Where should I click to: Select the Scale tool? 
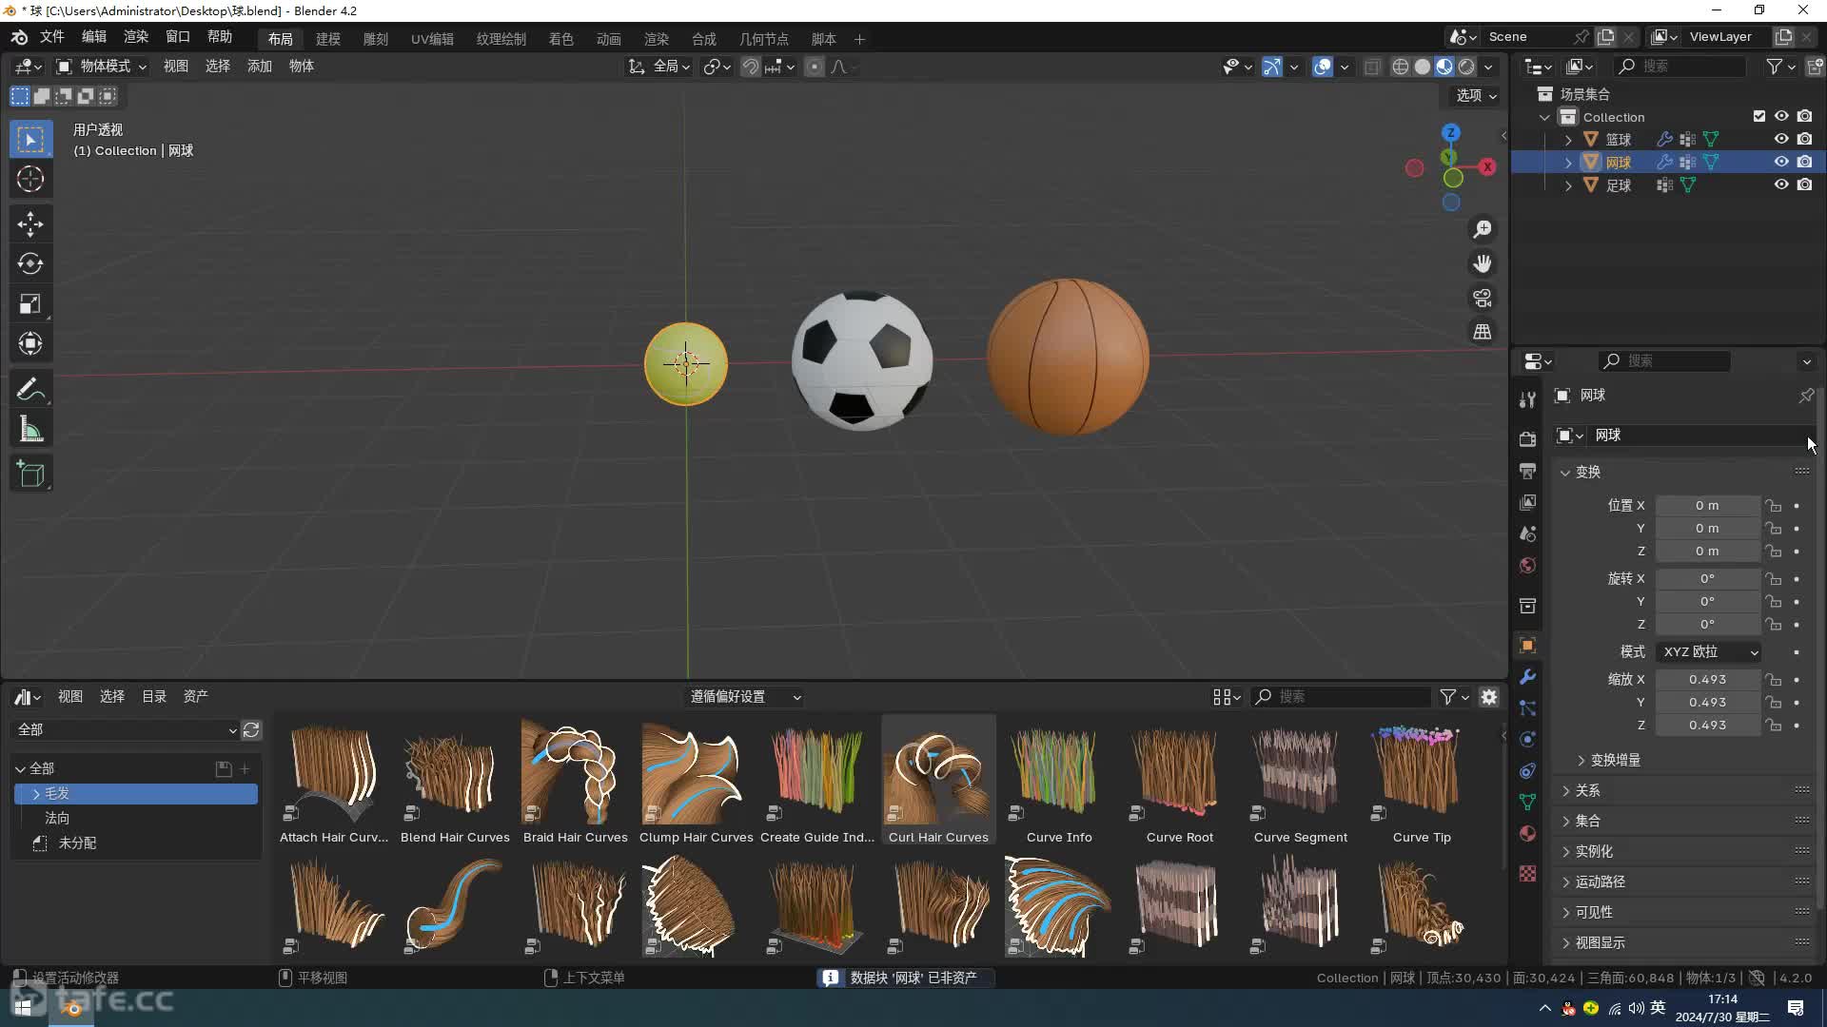30,304
